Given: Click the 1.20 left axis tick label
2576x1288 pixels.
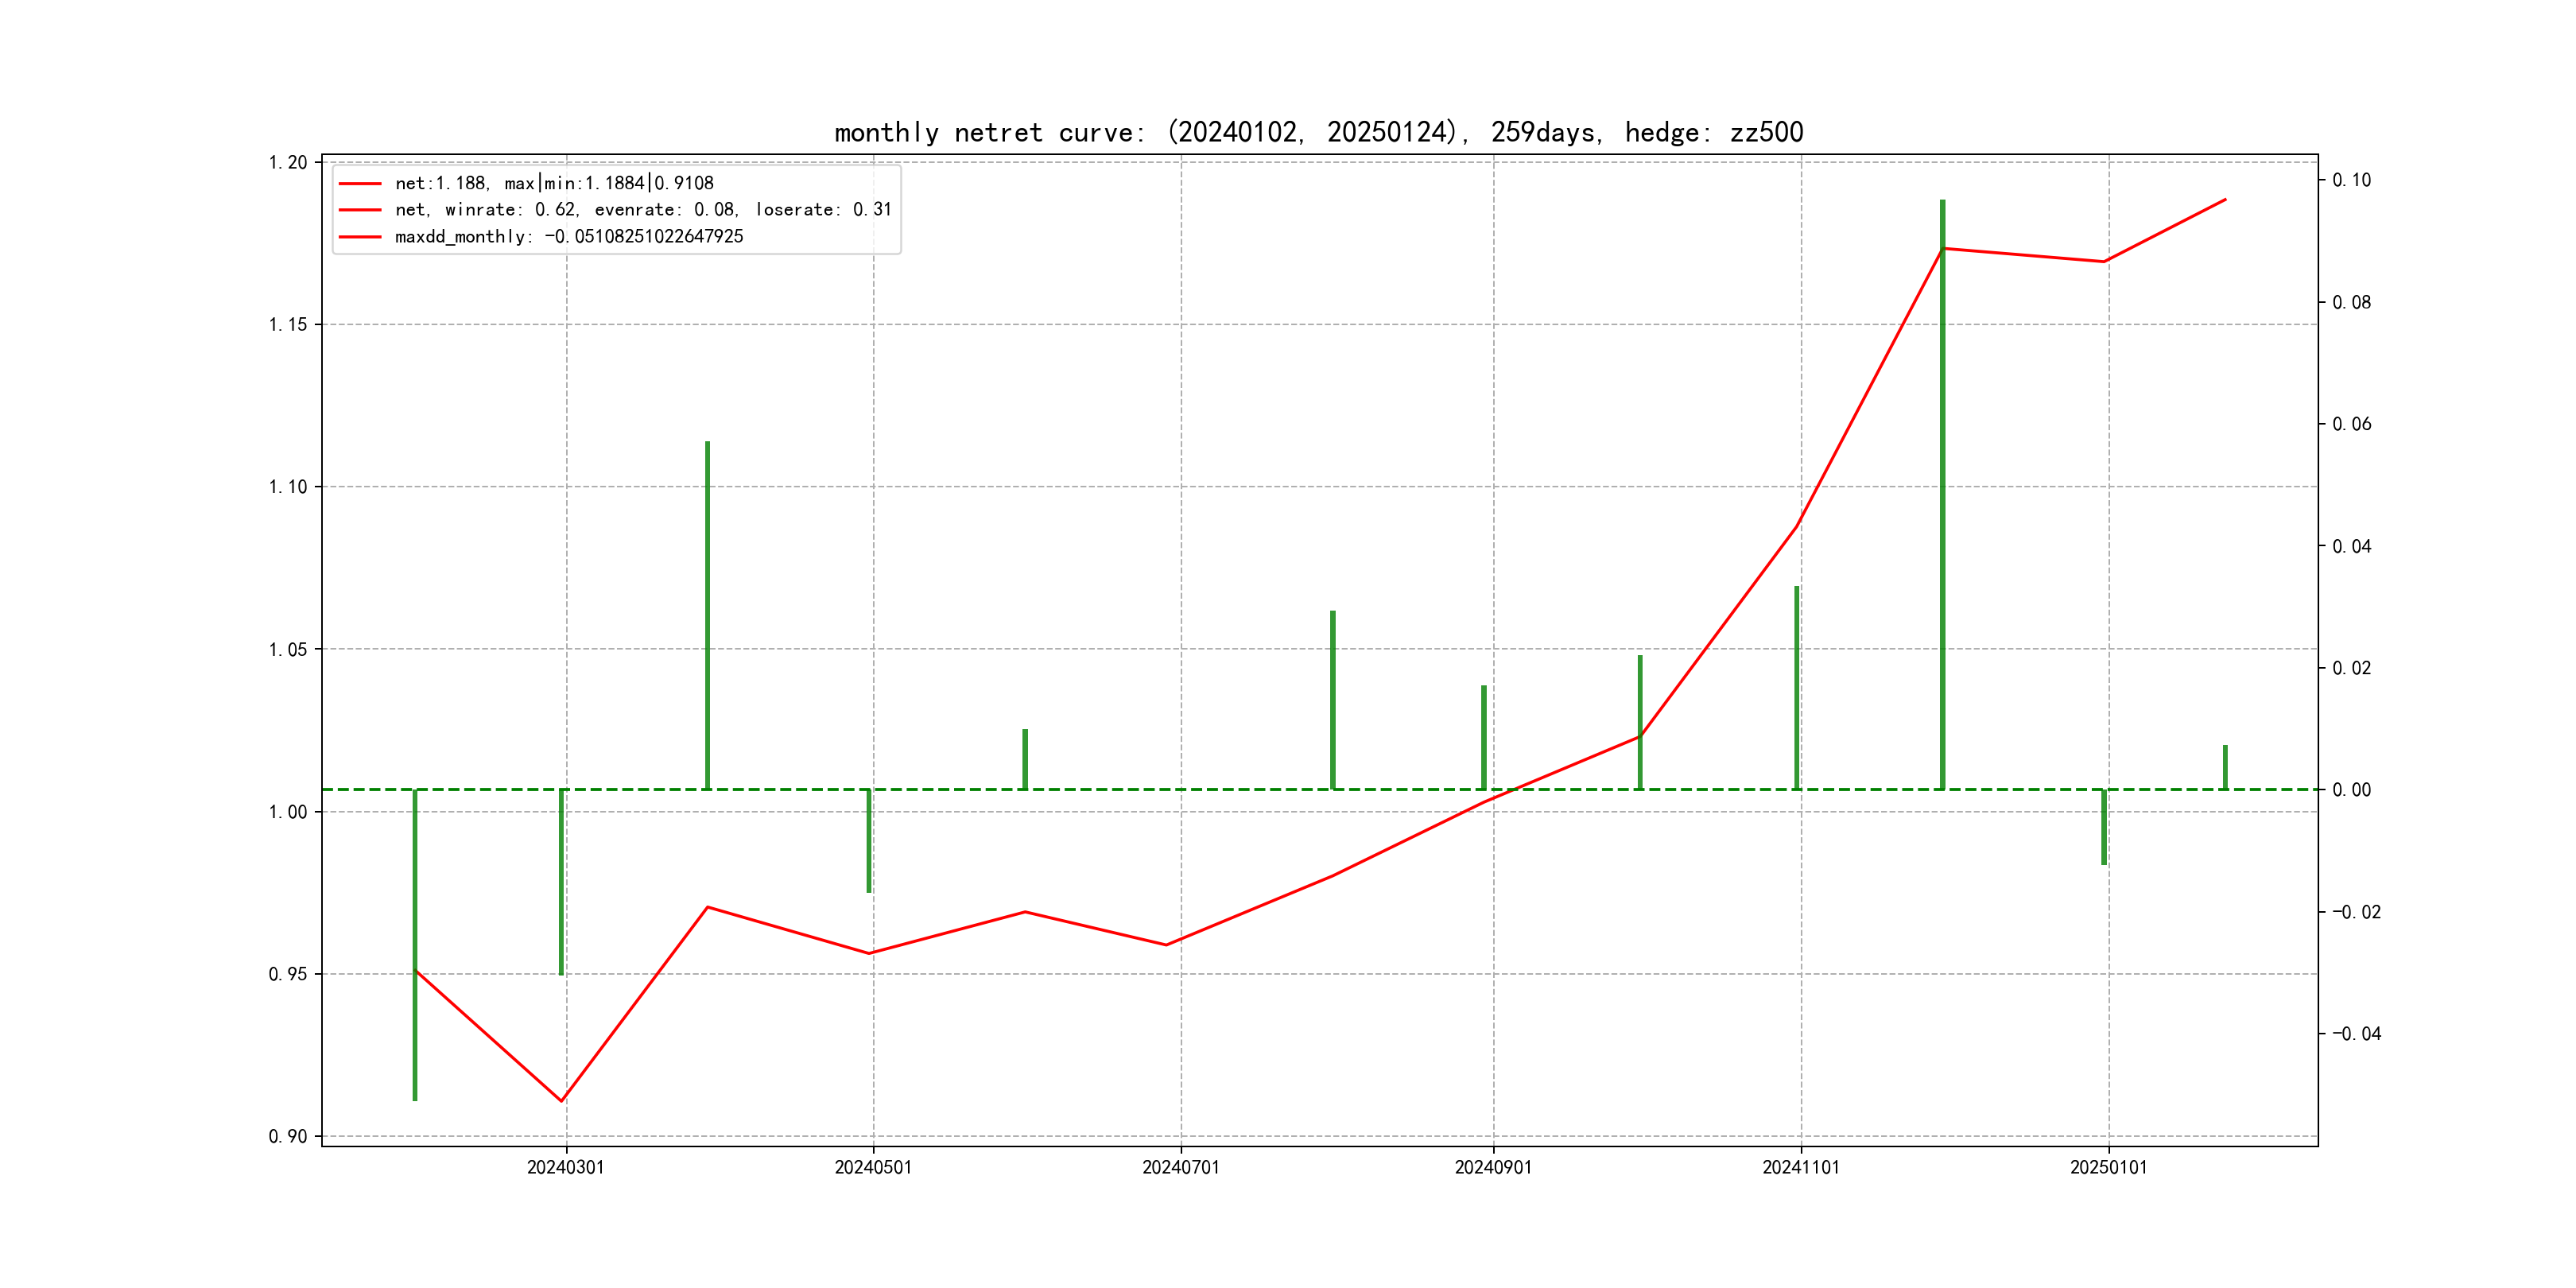Looking at the screenshot, I should [288, 163].
